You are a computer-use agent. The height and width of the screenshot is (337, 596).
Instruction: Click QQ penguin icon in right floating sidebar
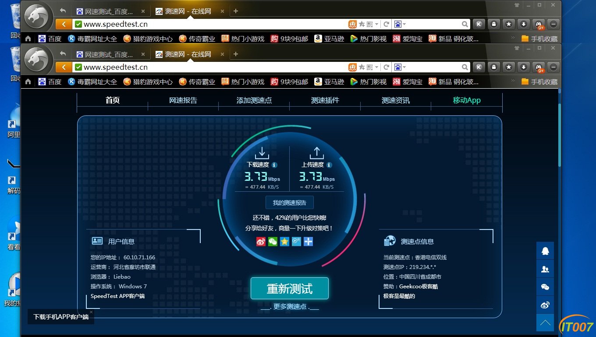(x=545, y=251)
